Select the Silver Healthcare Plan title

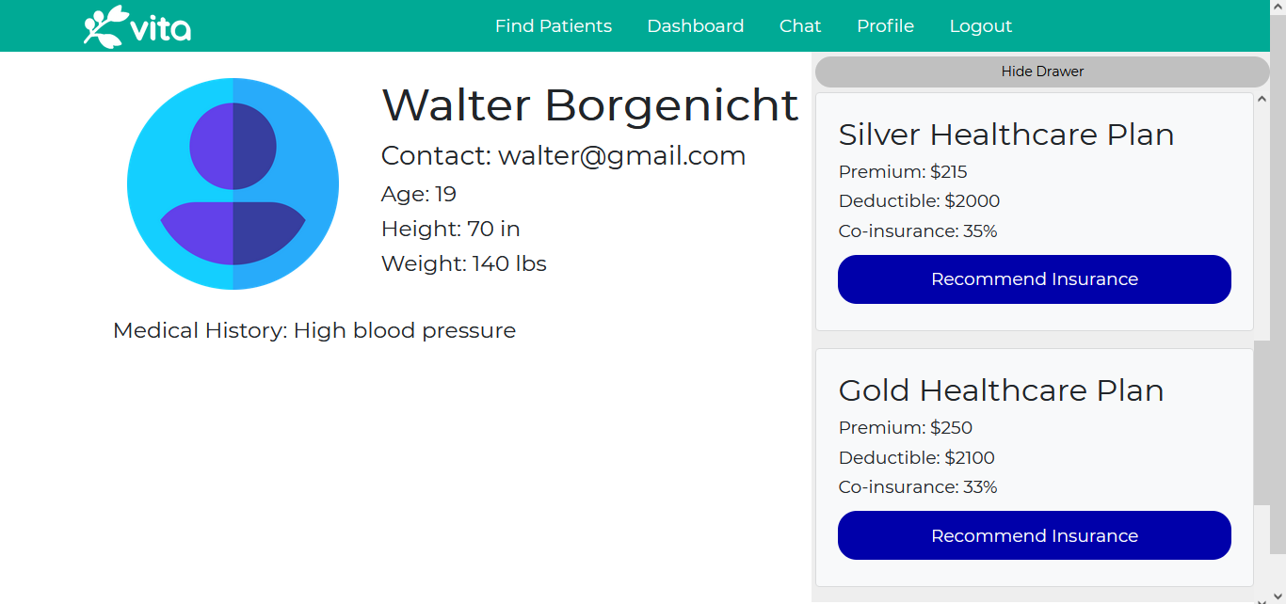1006,135
